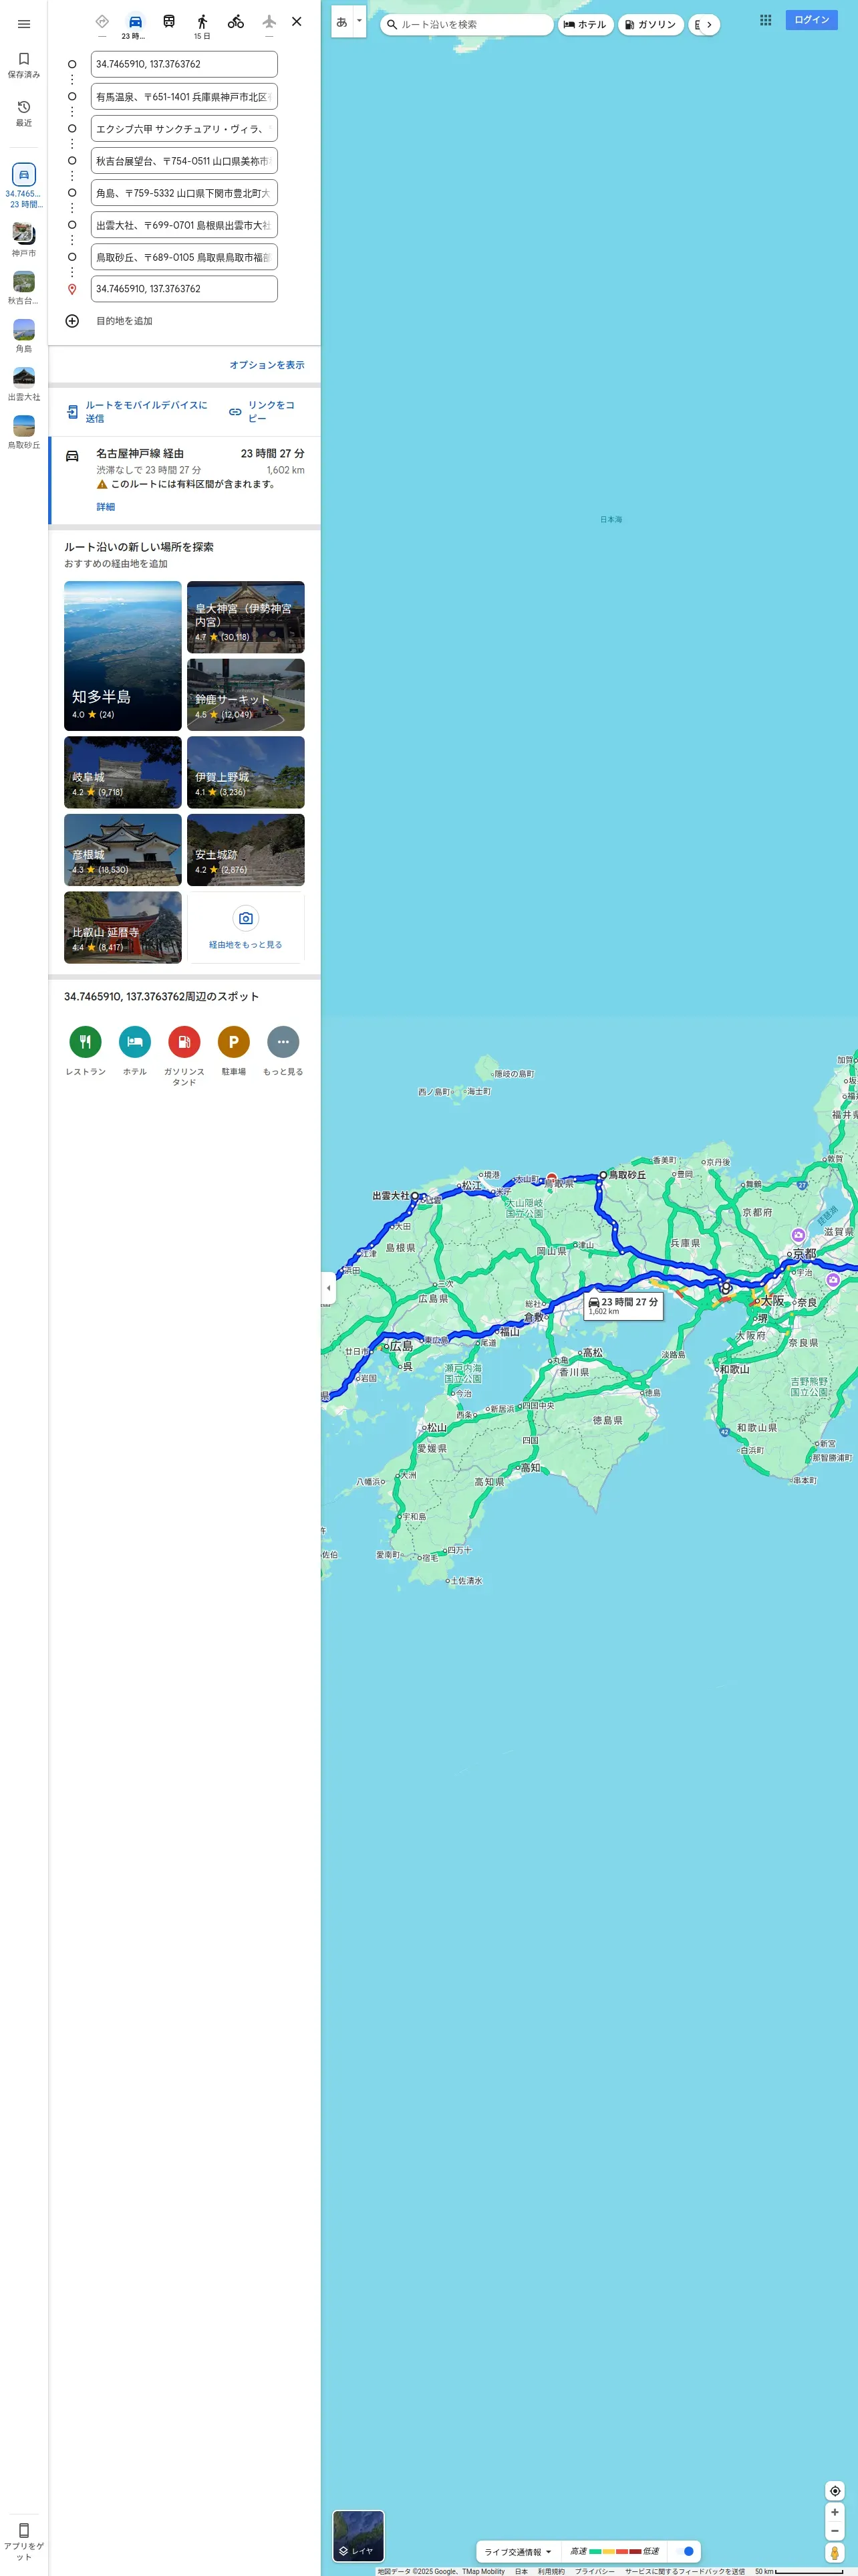
Task: Select the cycling travel mode icon
Action: tap(236, 21)
